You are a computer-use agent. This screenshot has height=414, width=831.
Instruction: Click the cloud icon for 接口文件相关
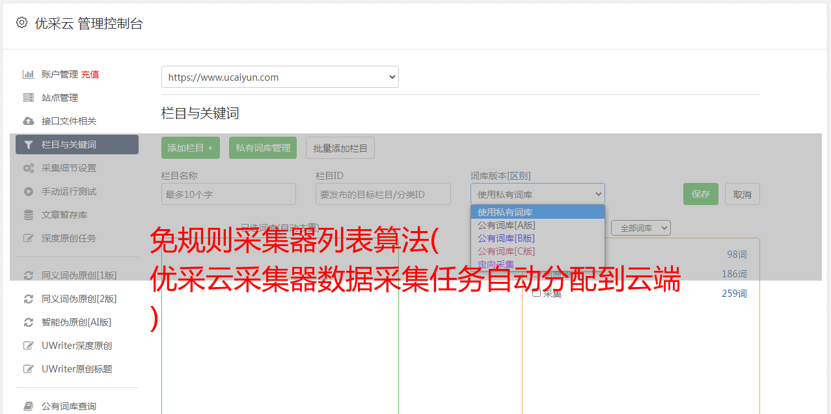tap(28, 121)
